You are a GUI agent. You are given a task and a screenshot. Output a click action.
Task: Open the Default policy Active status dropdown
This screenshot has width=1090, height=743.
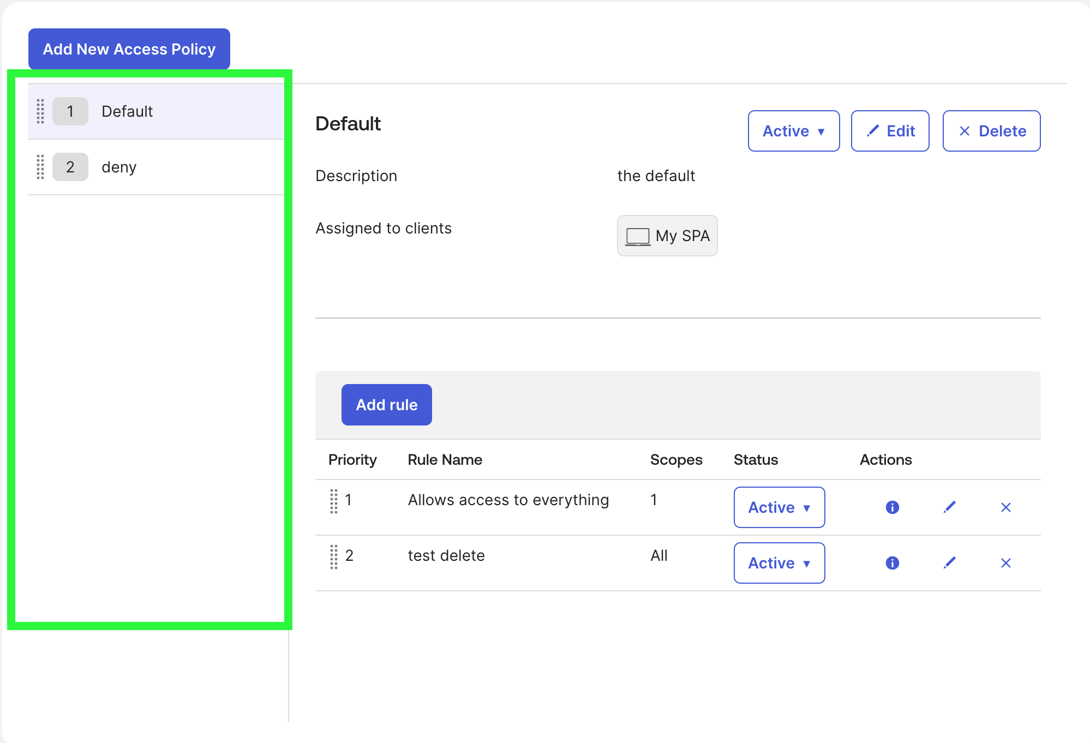click(794, 131)
